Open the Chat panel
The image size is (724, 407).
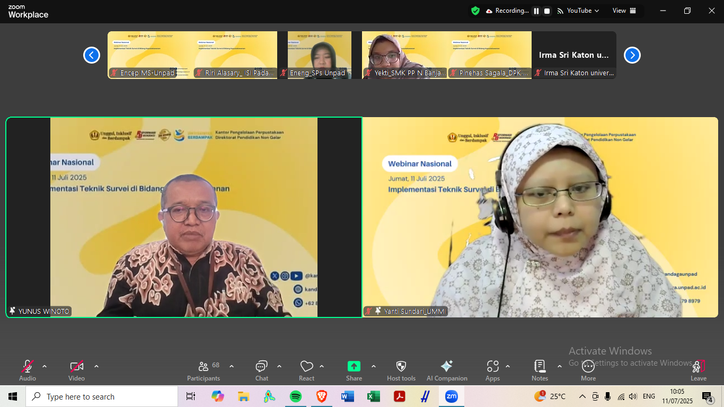262,370
